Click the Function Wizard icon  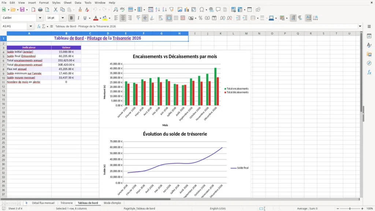pyautogui.click(x=39, y=26)
